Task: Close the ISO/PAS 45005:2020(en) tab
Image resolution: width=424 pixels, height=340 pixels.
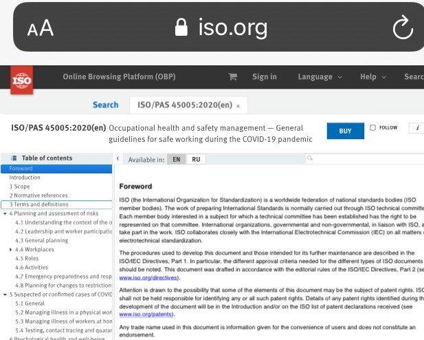Action: (238, 106)
